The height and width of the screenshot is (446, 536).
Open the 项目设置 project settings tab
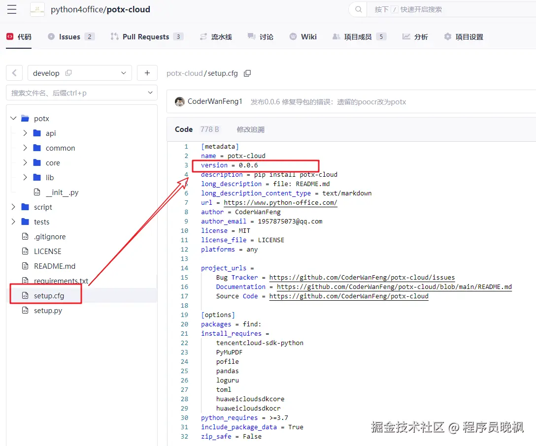pyautogui.click(x=464, y=36)
